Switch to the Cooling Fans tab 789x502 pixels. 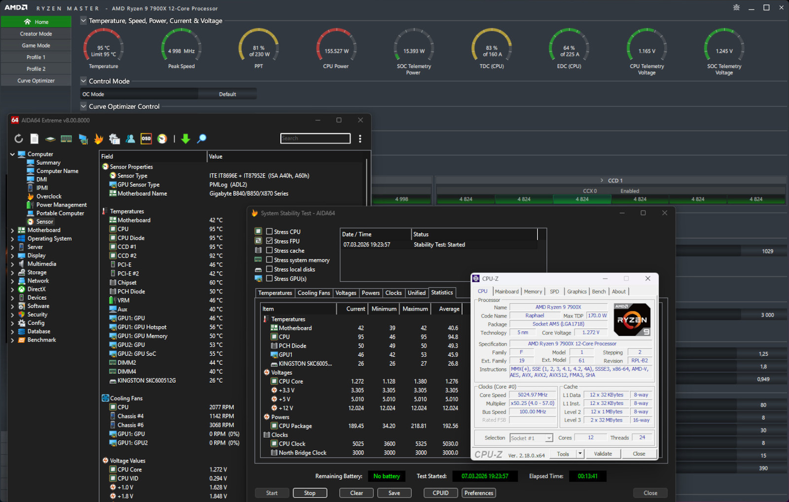[314, 293]
